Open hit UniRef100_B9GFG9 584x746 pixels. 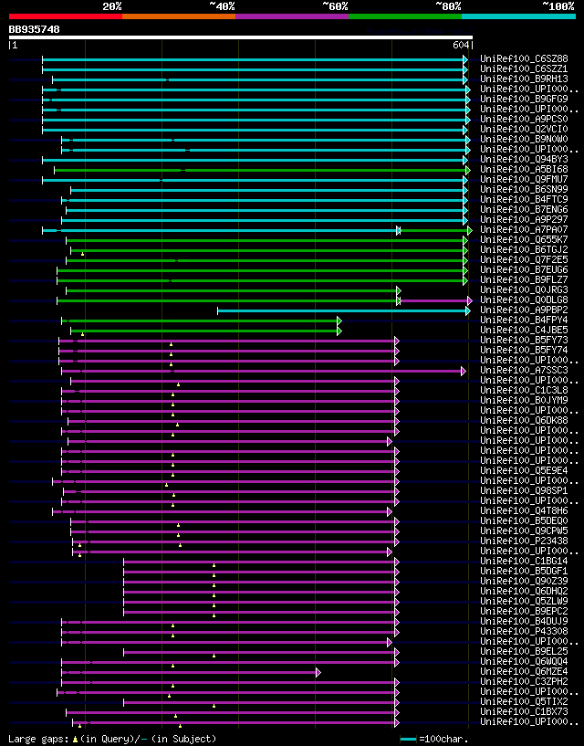tap(524, 99)
